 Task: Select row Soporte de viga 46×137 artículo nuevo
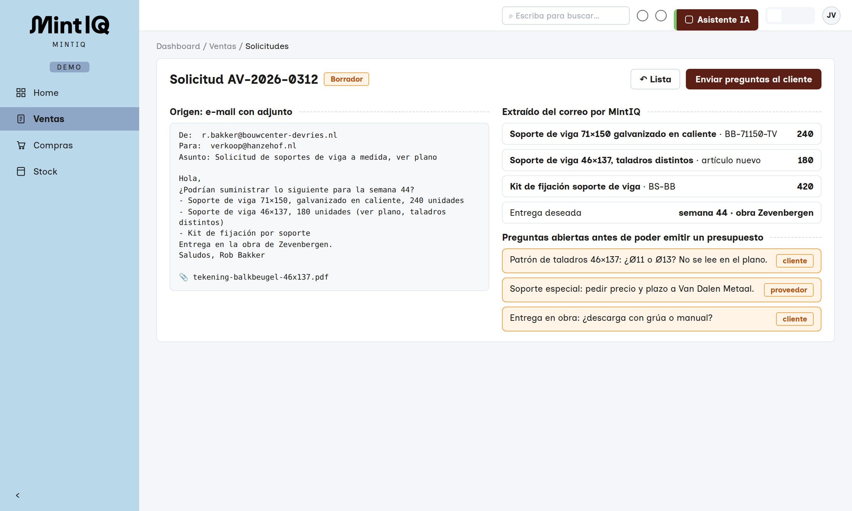coord(662,160)
